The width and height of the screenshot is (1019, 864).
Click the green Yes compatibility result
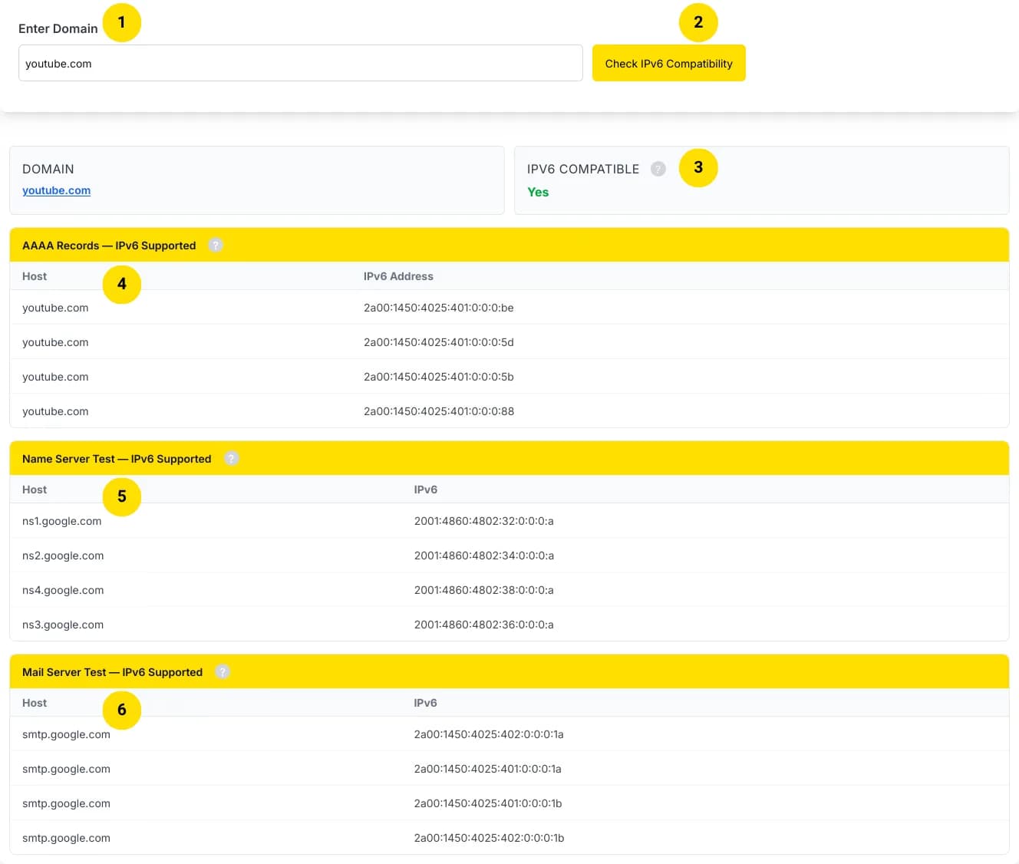(x=538, y=192)
